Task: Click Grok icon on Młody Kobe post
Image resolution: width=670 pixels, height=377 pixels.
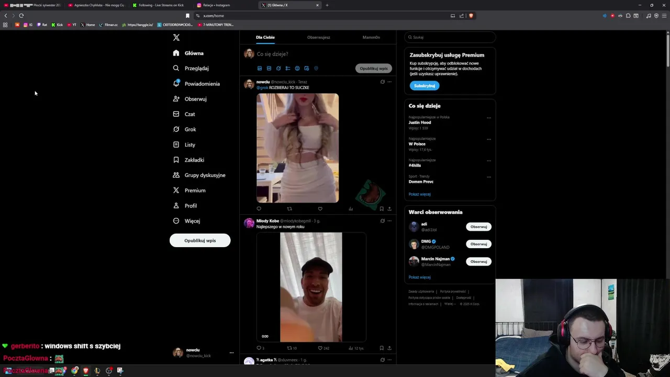Action: point(383,221)
